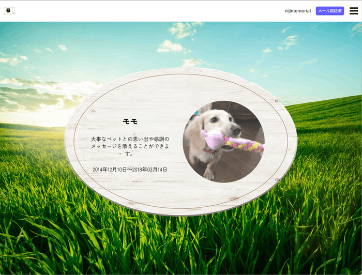Select the pet name モモ
The width and height of the screenshot is (362, 275).
[130, 121]
